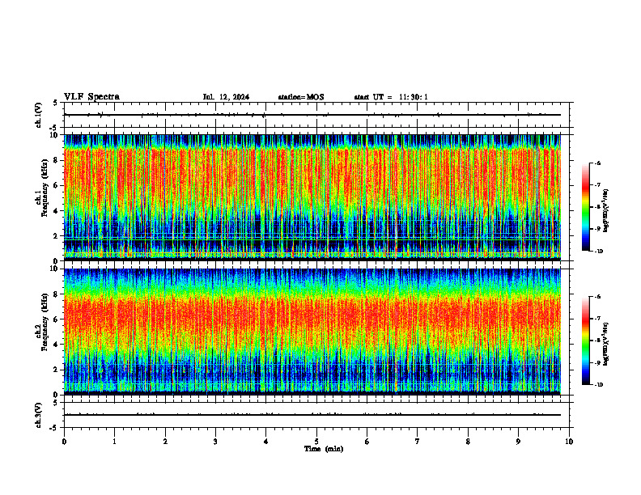Click the "ch.1(V)" axis label
Viewport: 641px width, 495px height.
click(x=39, y=115)
